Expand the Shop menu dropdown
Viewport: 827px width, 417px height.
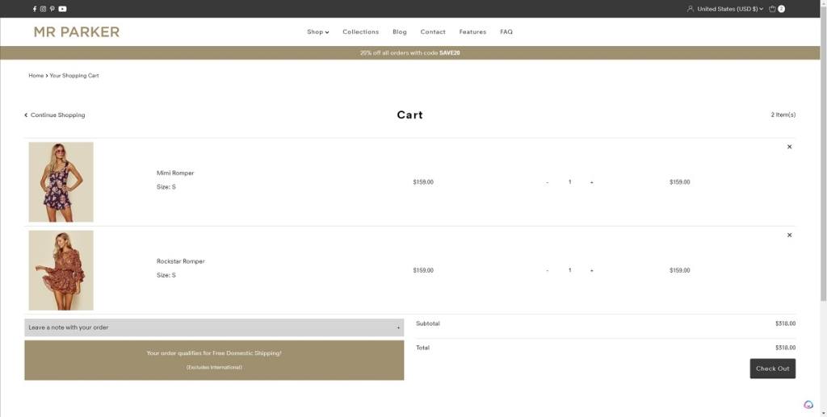pos(317,32)
